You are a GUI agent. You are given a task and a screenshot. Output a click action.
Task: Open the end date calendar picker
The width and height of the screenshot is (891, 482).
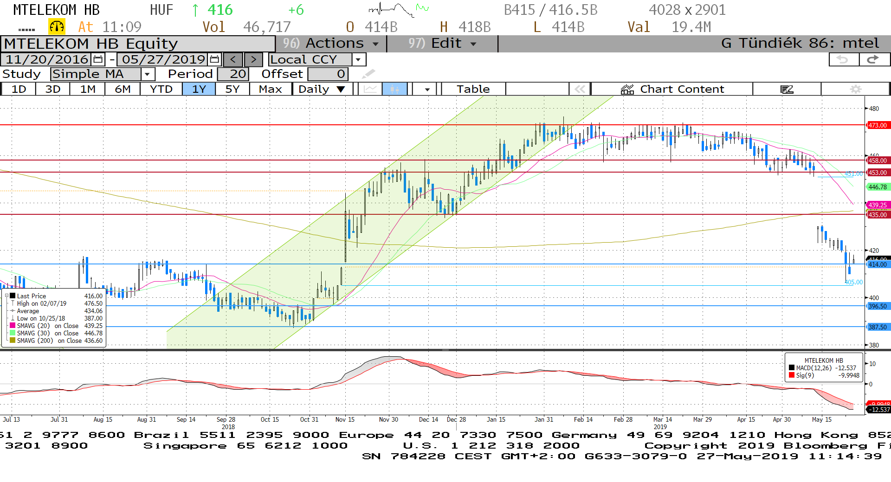214,59
